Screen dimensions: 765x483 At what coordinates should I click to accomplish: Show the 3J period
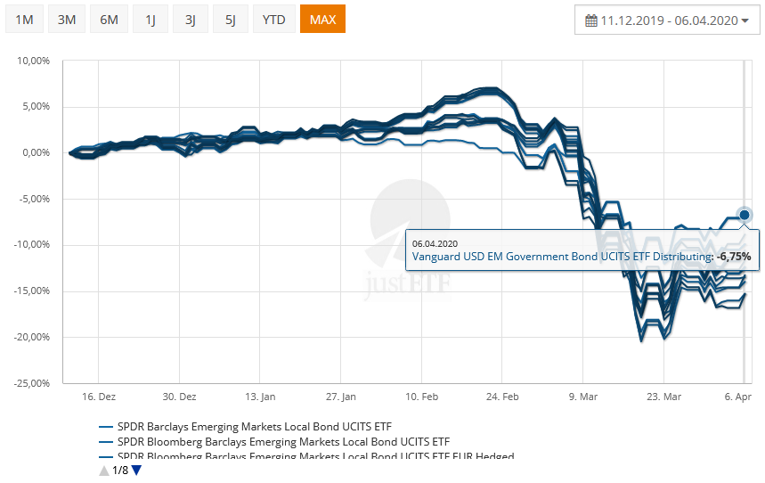[191, 19]
